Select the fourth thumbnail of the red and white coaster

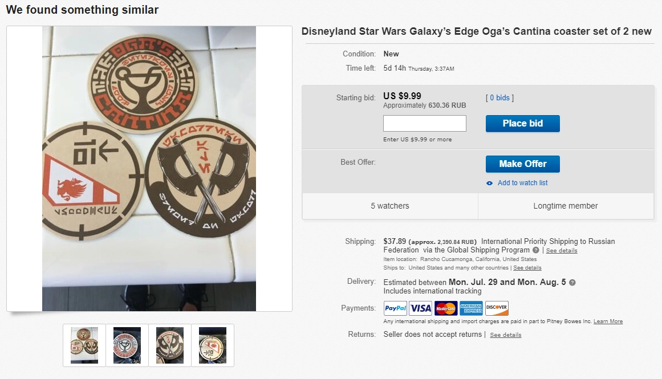(213, 345)
